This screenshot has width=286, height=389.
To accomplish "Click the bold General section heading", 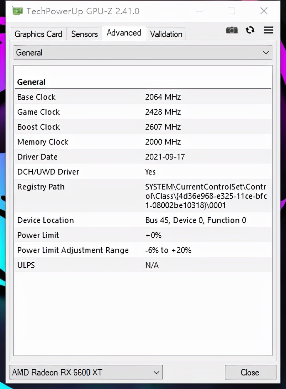I will pos(31,82).
